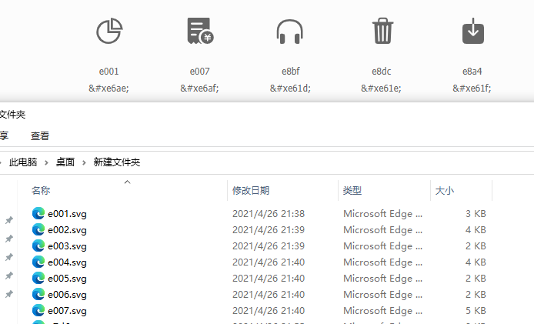534x324 pixels.
Task: Click Edge icon of e002.svg
Action: pos(38,229)
